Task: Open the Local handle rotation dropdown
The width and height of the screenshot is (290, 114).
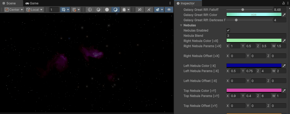Action: (x=34, y=10)
